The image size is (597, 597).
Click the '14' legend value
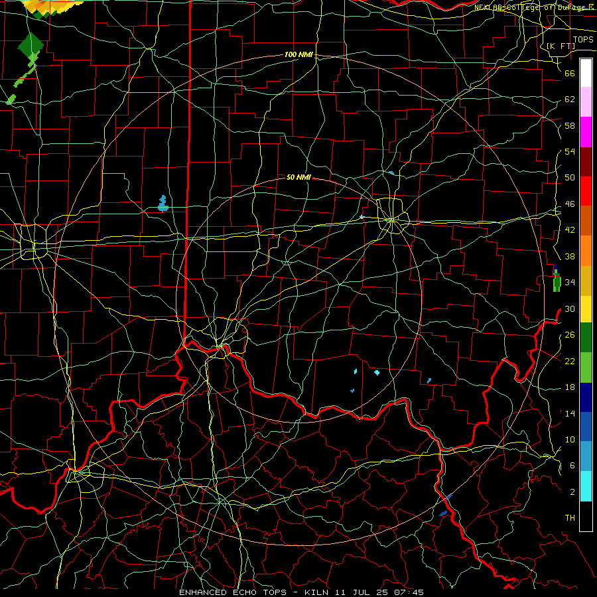570,413
